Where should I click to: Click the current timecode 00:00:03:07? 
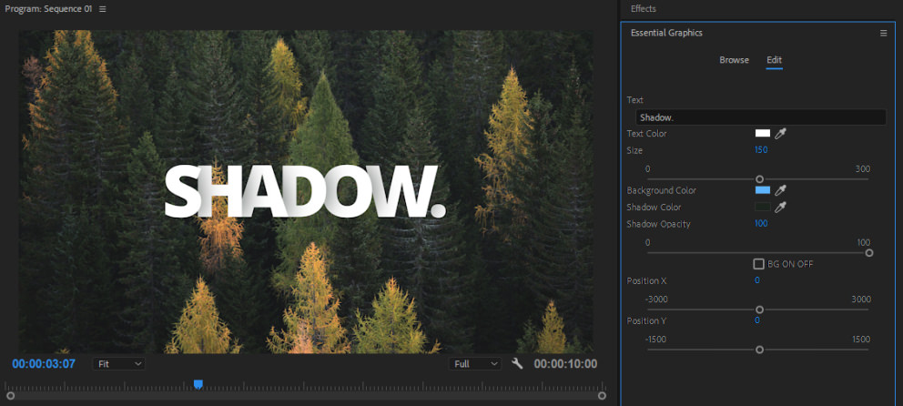(x=44, y=364)
